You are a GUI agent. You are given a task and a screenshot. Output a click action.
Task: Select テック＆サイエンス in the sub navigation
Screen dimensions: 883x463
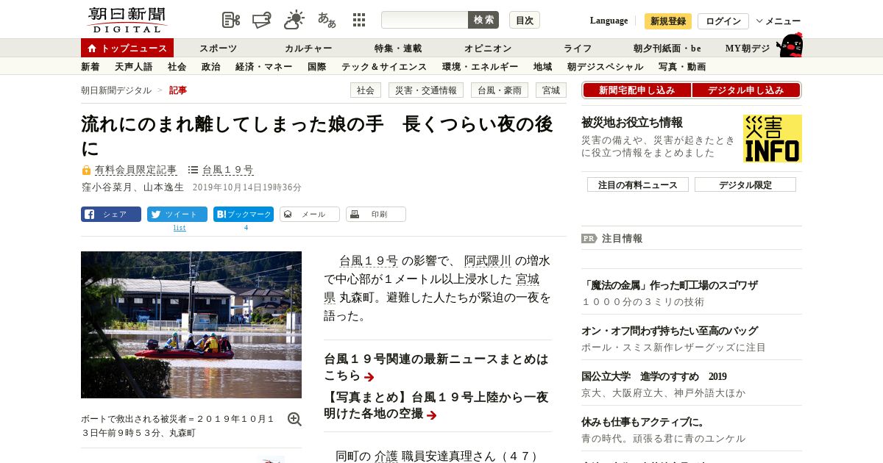tap(384, 67)
